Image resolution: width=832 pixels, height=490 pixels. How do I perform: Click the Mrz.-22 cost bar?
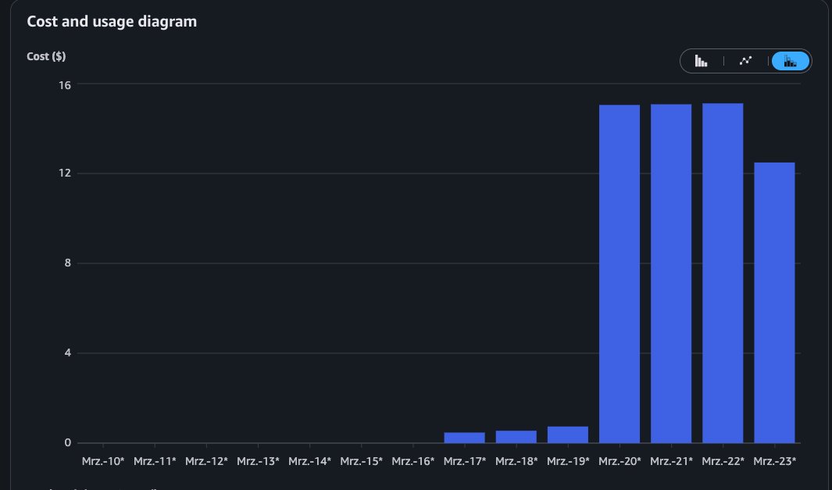pyautogui.click(x=723, y=274)
